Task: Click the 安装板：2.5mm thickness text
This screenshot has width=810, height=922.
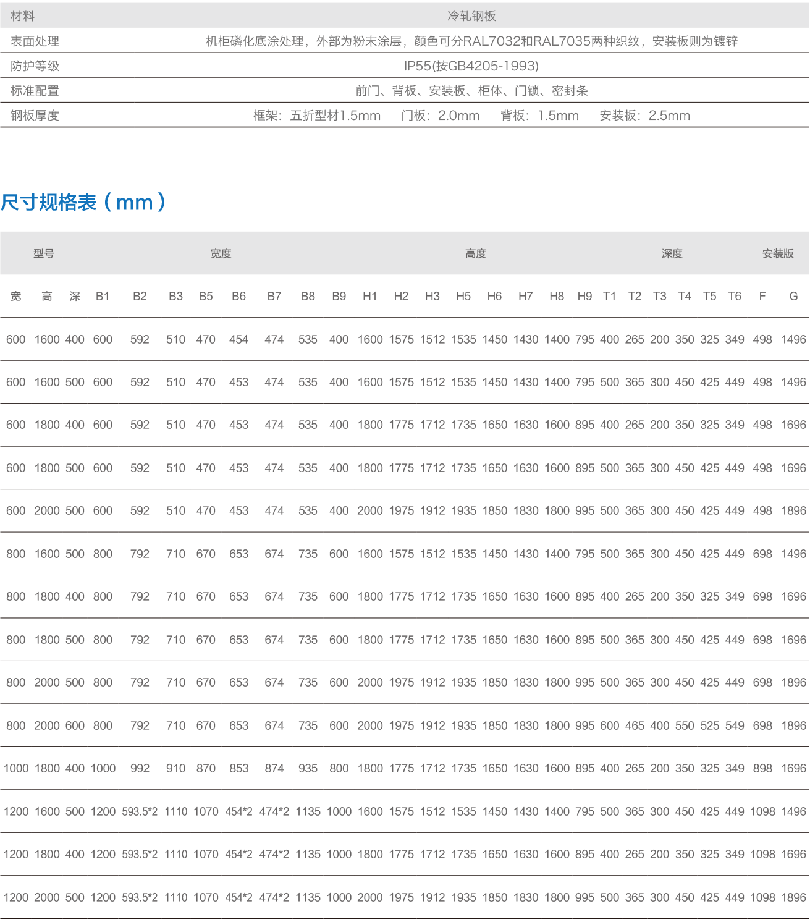Action: [644, 116]
